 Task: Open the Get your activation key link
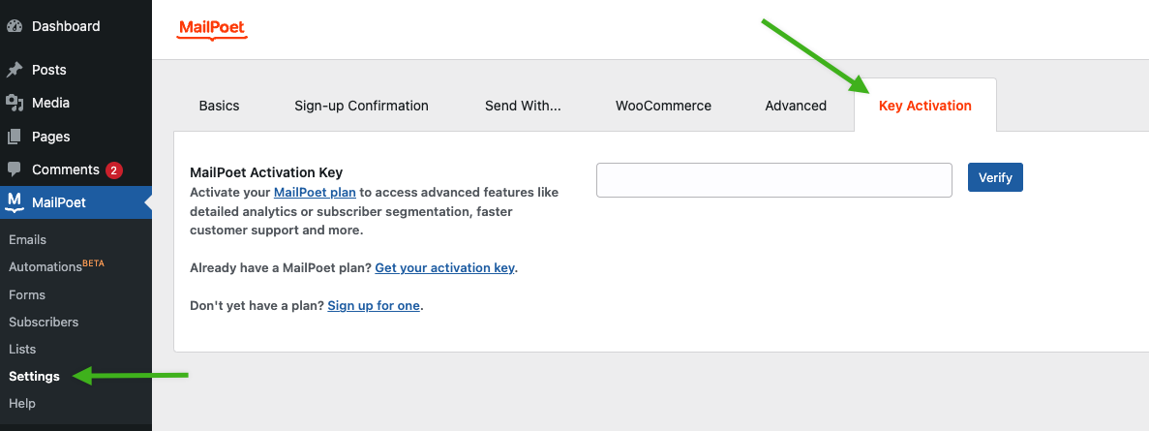445,268
